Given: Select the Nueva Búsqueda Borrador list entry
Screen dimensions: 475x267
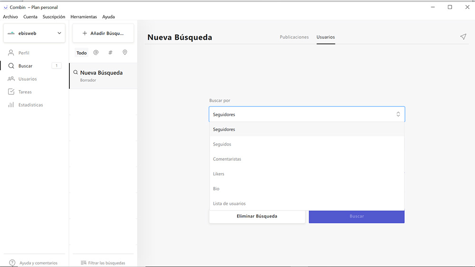Looking at the screenshot, I should tap(103, 76).
